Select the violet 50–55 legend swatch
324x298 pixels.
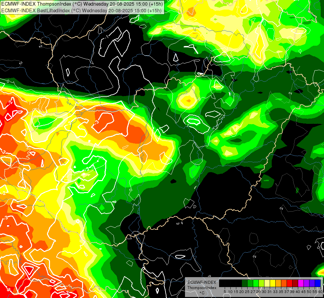(x=312, y=283)
